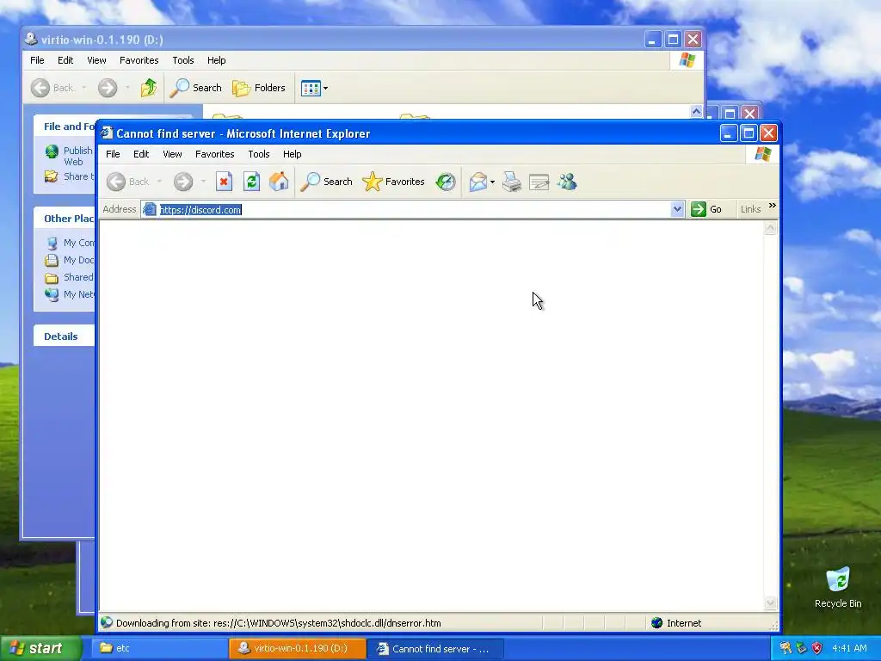Click the Internet security zone in status bar
The height and width of the screenshot is (661, 881).
676,623
